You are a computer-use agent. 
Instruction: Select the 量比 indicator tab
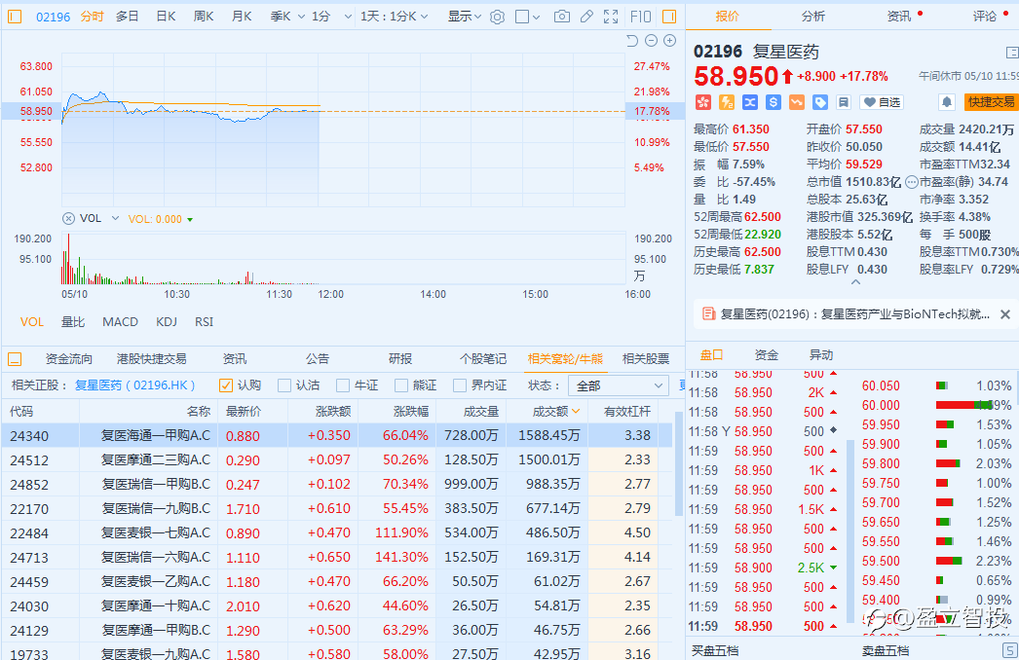coord(73,321)
